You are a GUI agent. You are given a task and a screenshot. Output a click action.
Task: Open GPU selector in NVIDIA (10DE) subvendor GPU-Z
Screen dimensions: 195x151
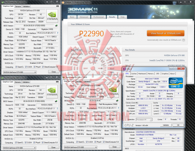tap(19, 148)
